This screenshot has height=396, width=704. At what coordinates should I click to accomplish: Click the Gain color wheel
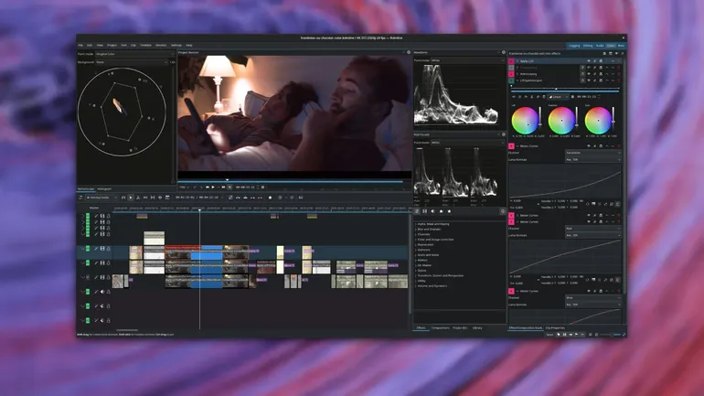(598, 121)
